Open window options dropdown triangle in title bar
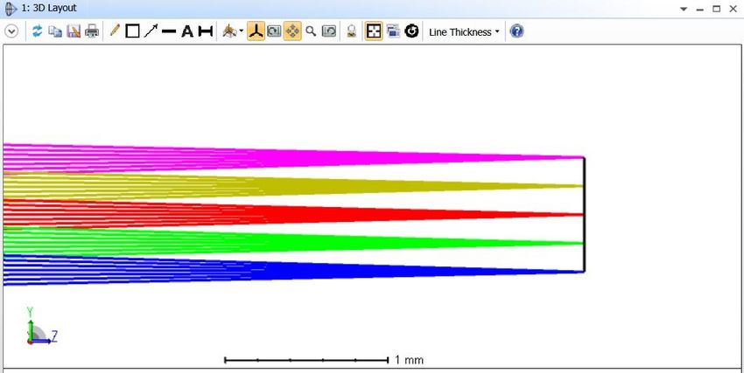Viewport: 744px width, 373px height. pyautogui.click(x=684, y=9)
